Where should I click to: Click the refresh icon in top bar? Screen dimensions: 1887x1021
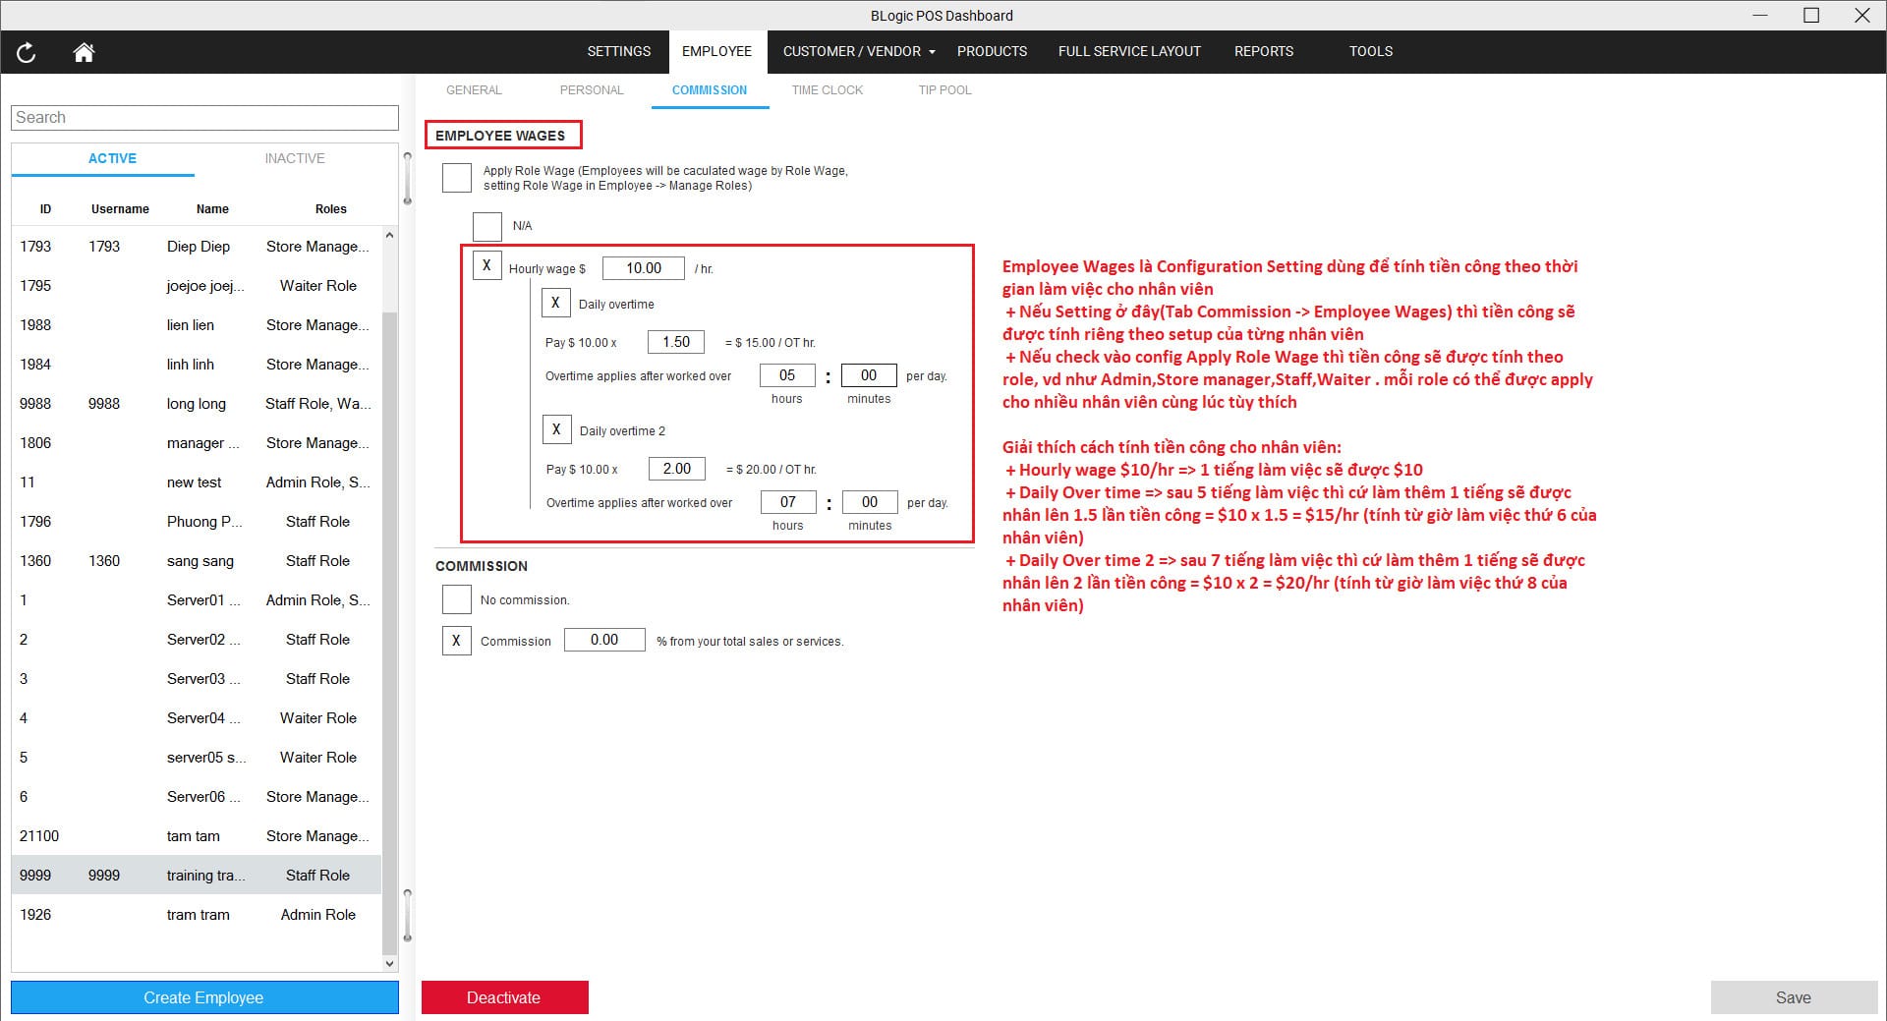pos(27,53)
